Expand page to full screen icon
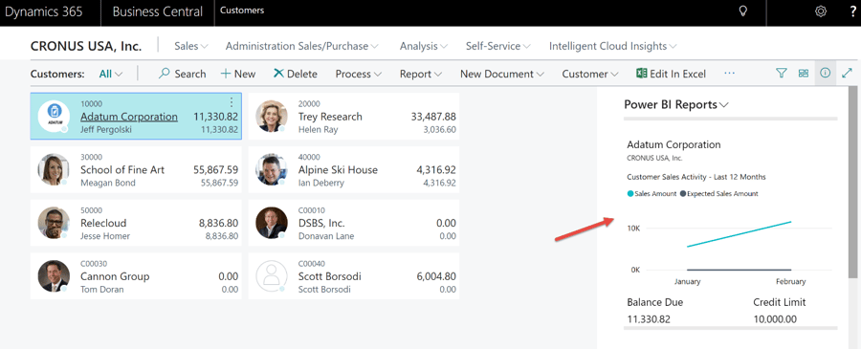This screenshot has height=349, width=861. point(847,73)
